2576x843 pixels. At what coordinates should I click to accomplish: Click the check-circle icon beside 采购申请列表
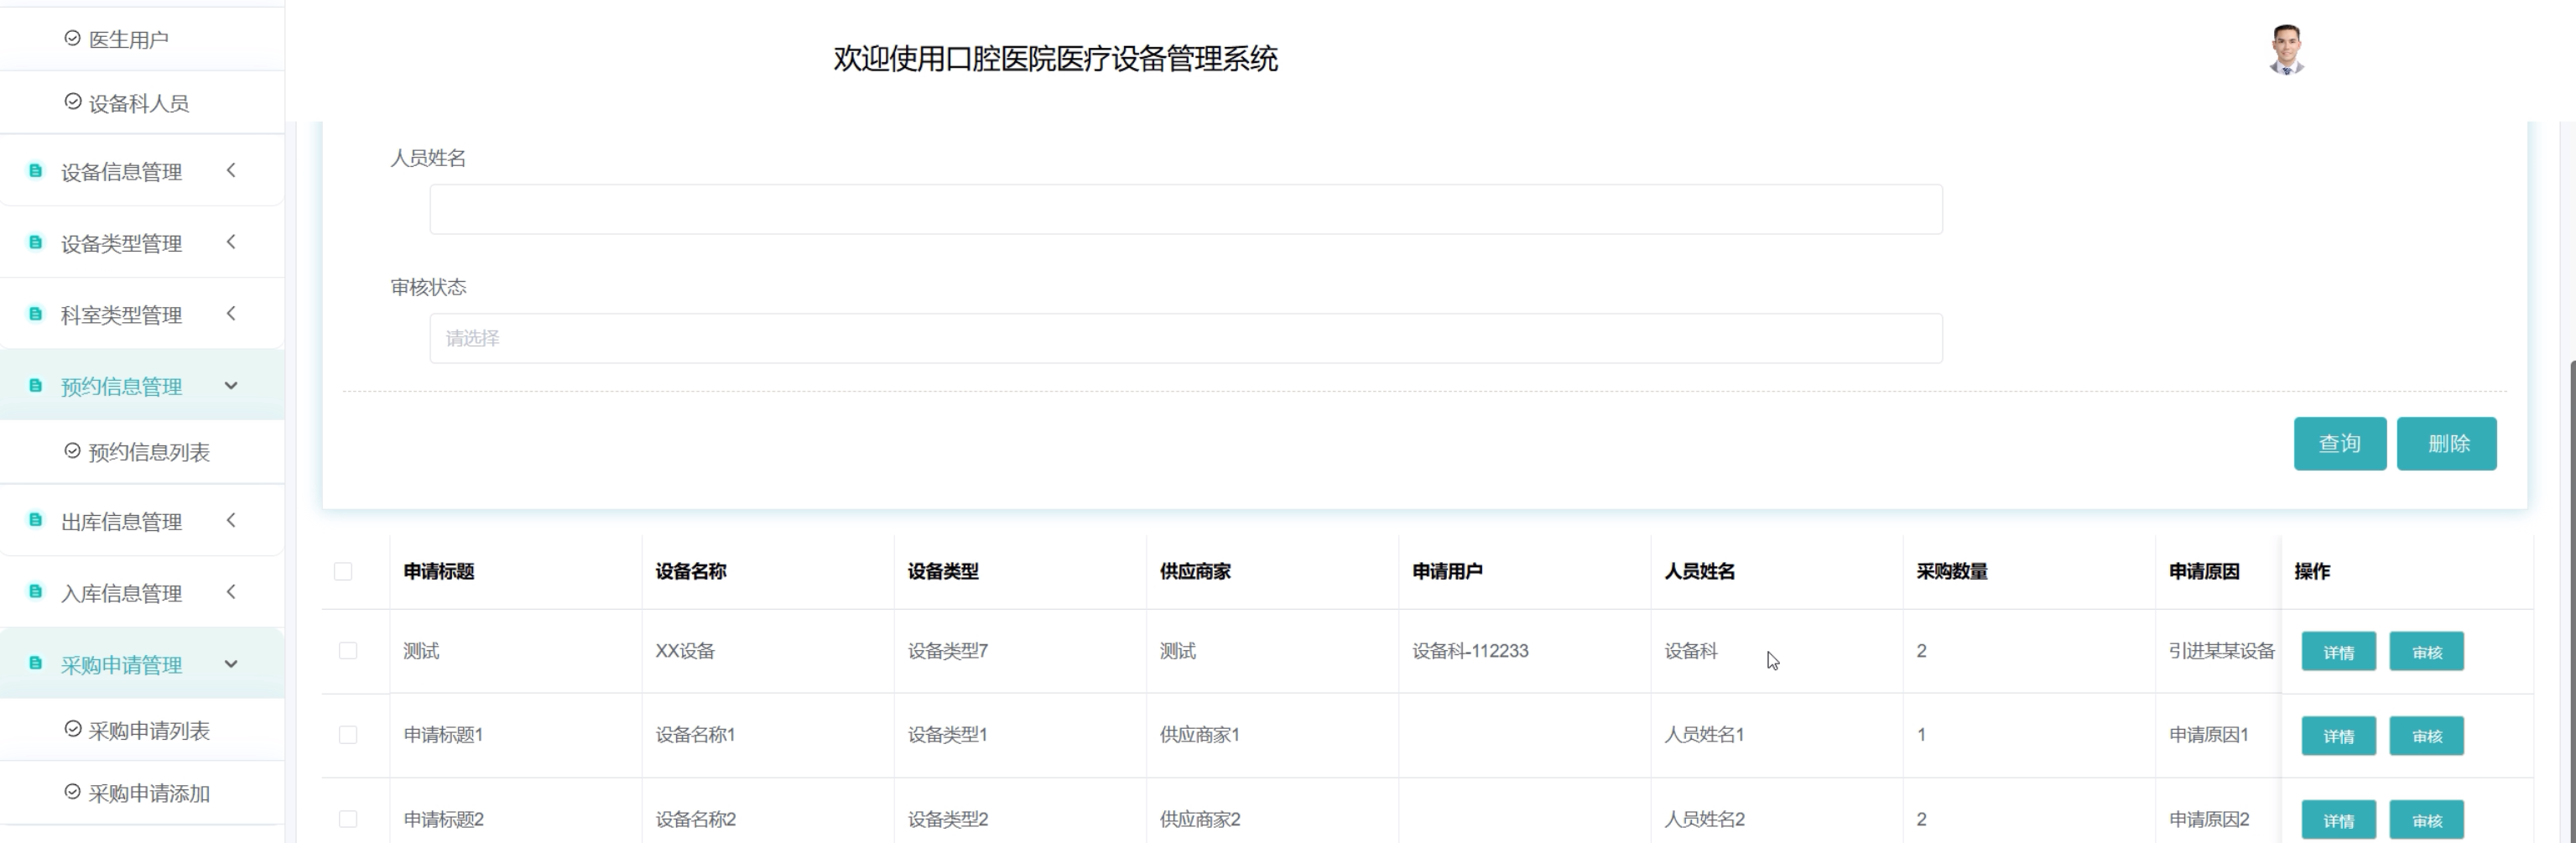pos(72,729)
